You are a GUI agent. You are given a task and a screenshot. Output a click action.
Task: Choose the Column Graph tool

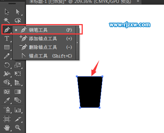tap(18, 109)
